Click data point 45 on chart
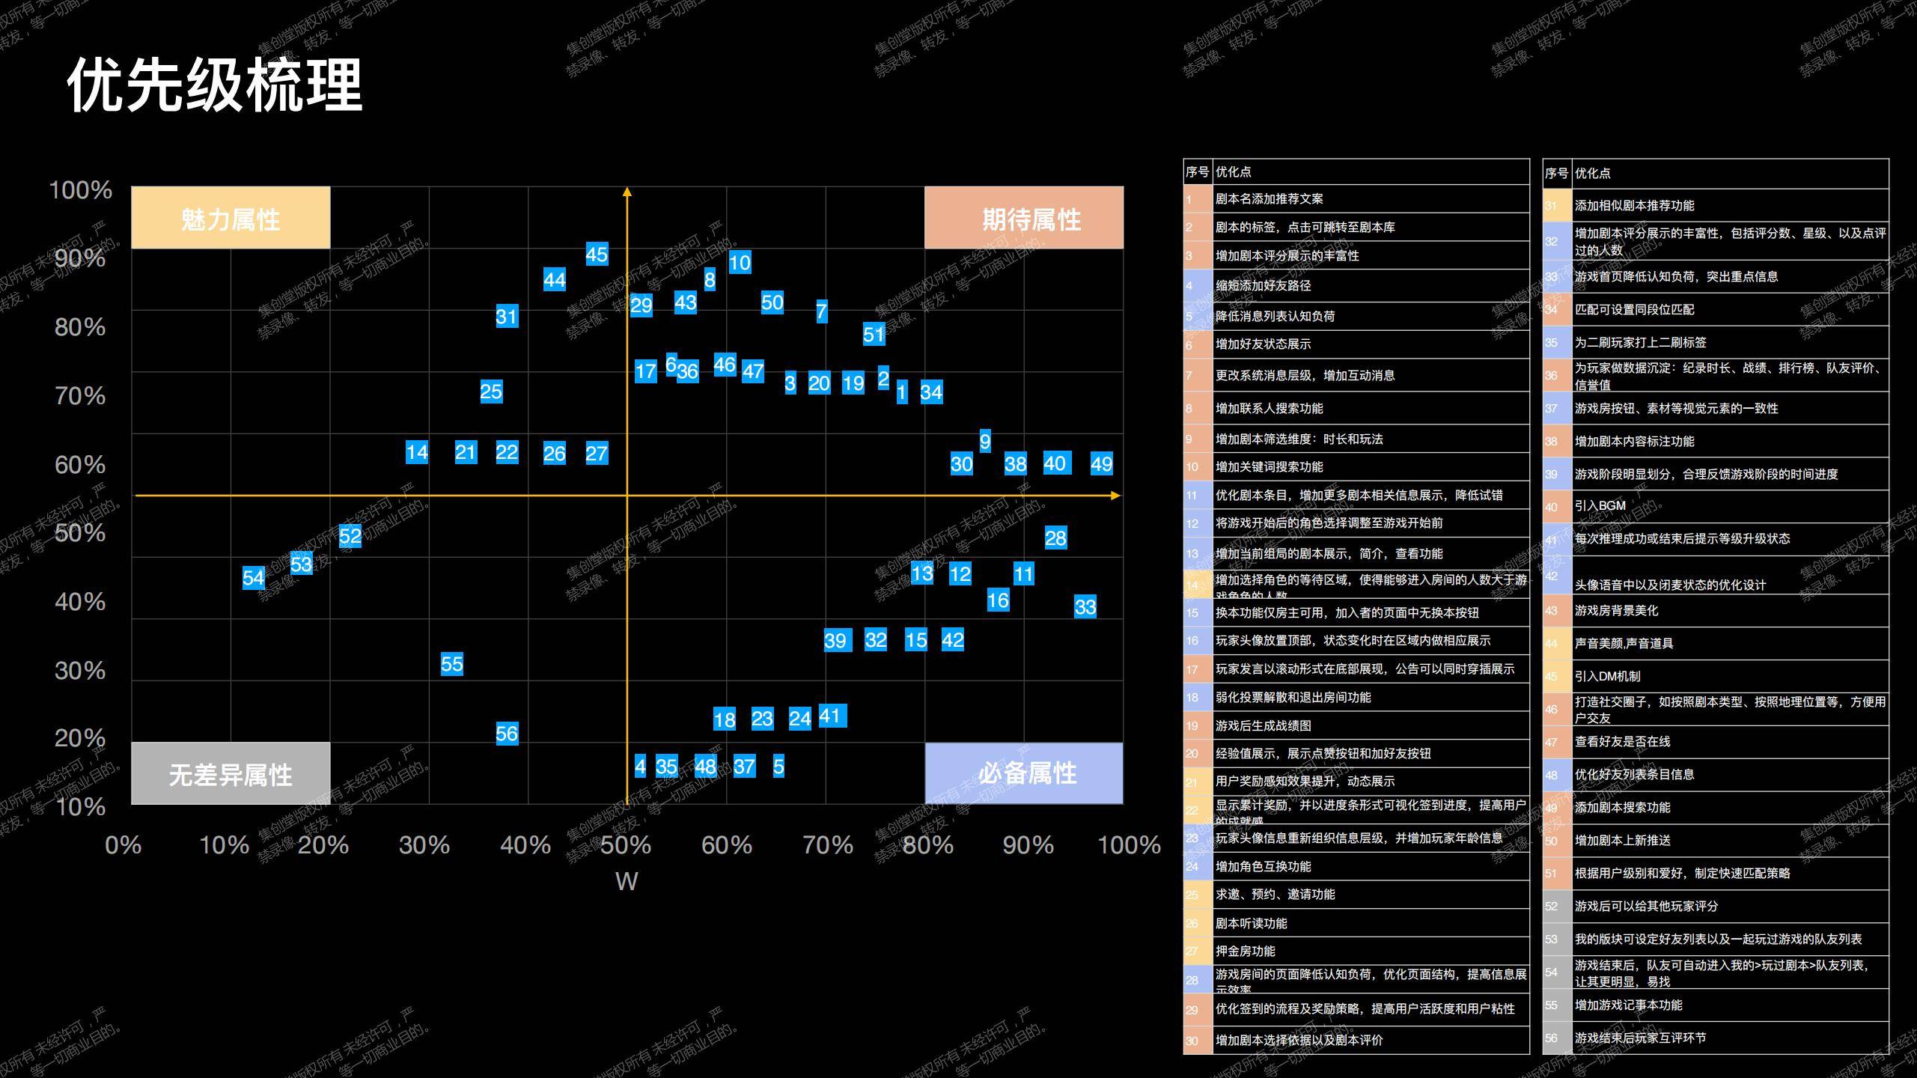This screenshot has height=1078, width=1917. pyautogui.click(x=597, y=255)
